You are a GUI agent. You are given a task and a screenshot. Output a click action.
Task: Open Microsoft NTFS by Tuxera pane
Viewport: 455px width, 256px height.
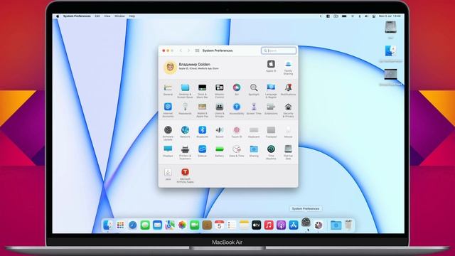(185, 172)
